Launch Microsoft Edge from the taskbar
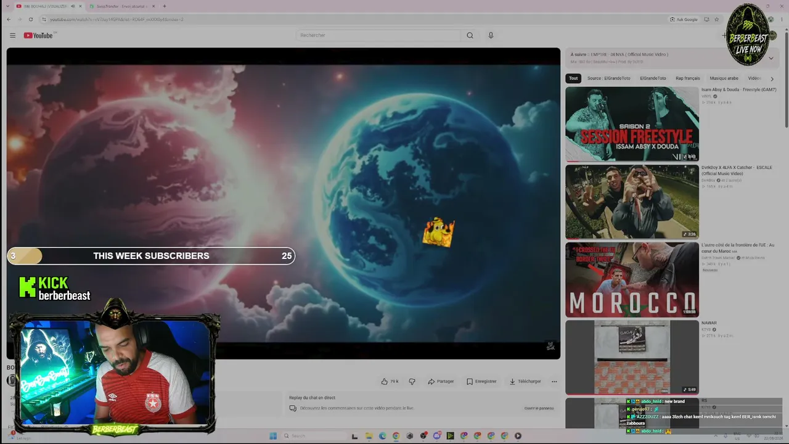 [x=382, y=436]
